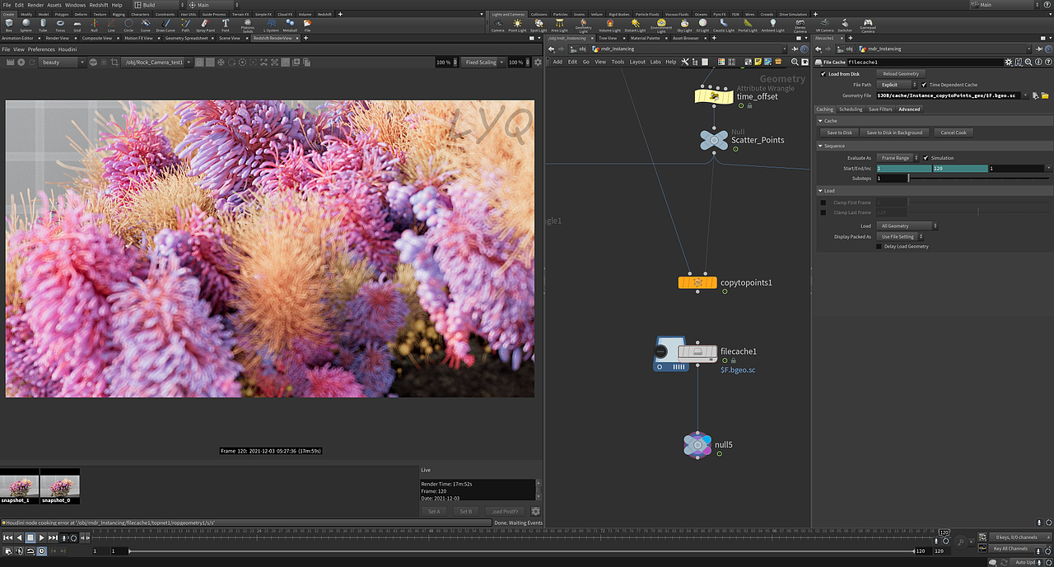This screenshot has width=1054, height=567.
Task: Add a Point Light from shelf
Action: click(x=517, y=25)
